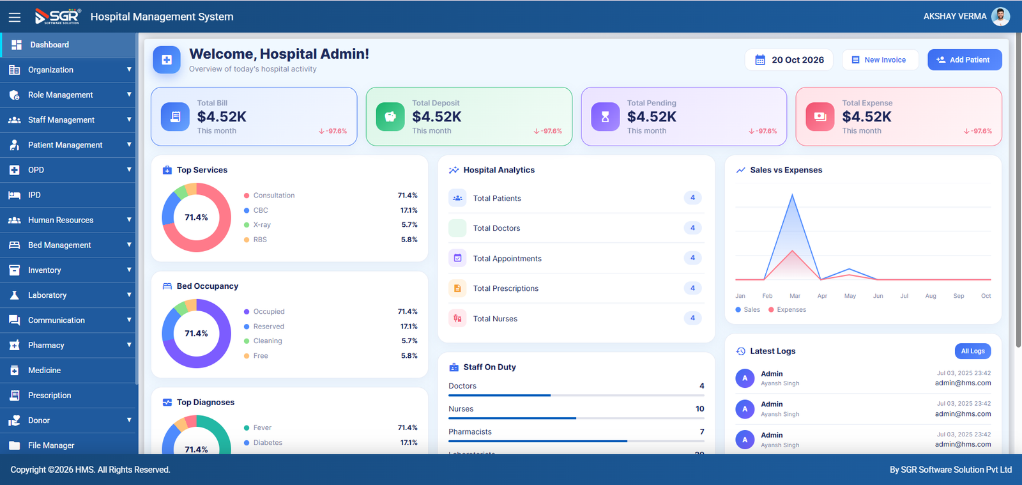Click the Total Expense card icon
Image resolution: width=1022 pixels, height=485 pixels.
click(820, 117)
